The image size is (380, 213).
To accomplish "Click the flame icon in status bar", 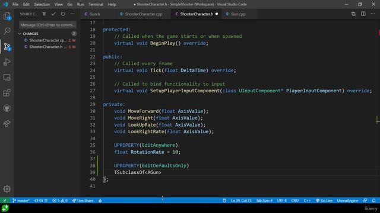I will point(100,201).
